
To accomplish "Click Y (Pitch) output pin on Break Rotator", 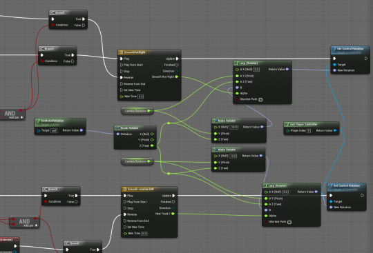I will tap(152, 140).
